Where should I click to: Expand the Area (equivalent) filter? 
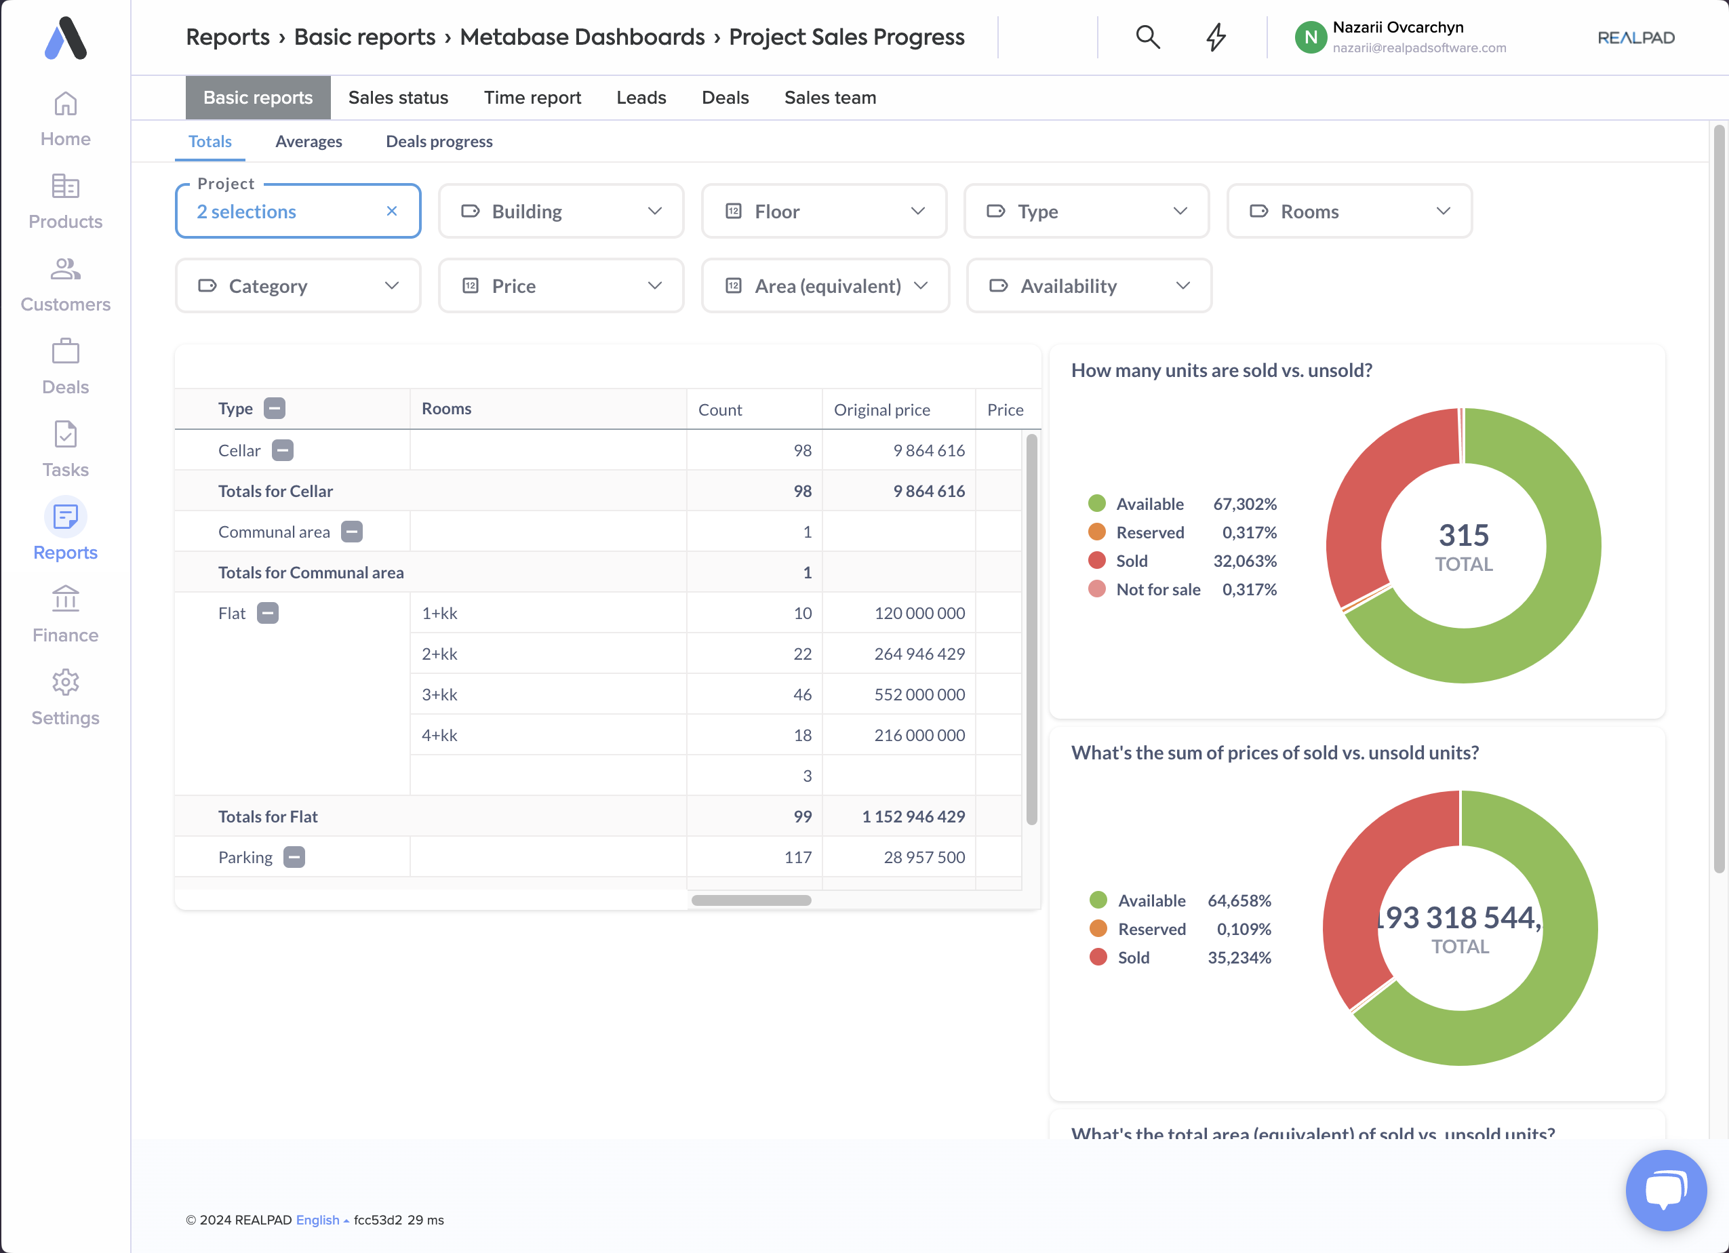click(825, 286)
